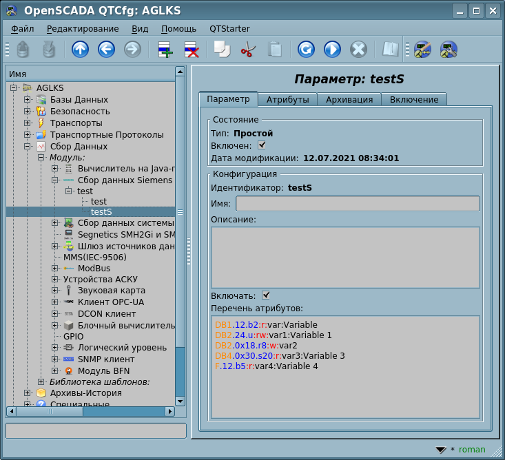Click the Up navigation arrow in toolbar
This screenshot has width=505, height=460.
tap(80, 50)
